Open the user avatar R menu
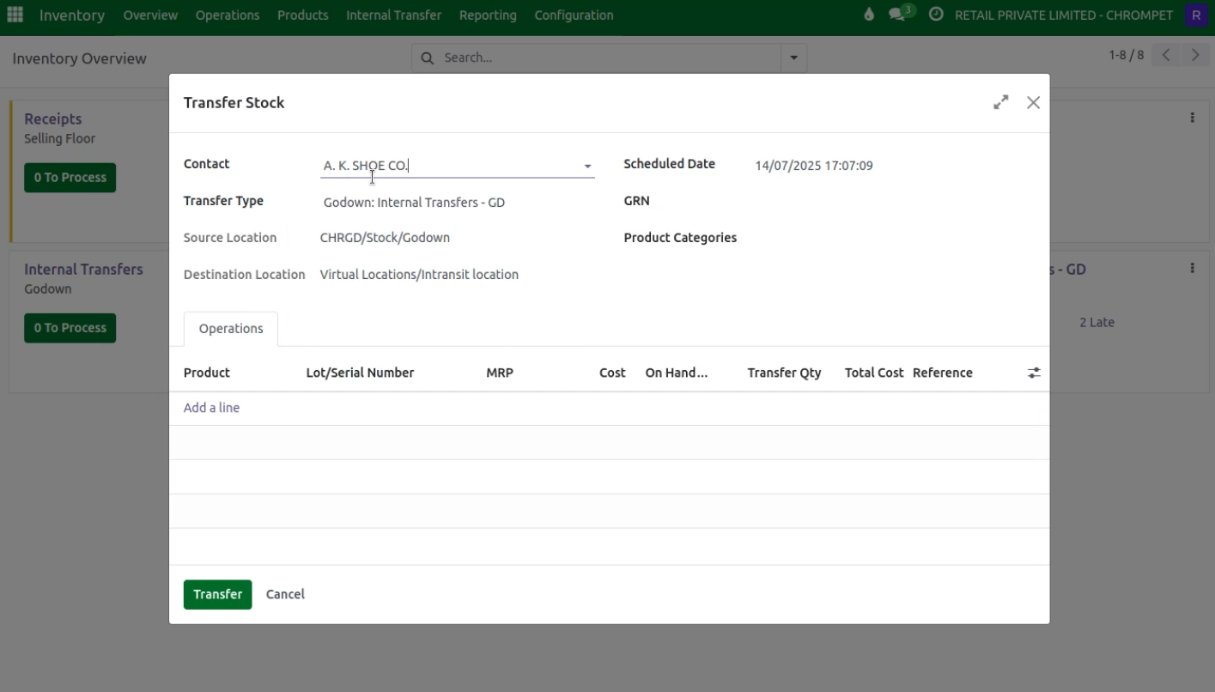This screenshot has width=1215, height=692. click(x=1195, y=15)
